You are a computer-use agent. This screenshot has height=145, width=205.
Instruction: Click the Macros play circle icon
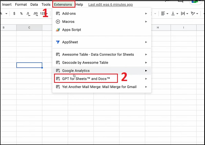tap(58, 22)
